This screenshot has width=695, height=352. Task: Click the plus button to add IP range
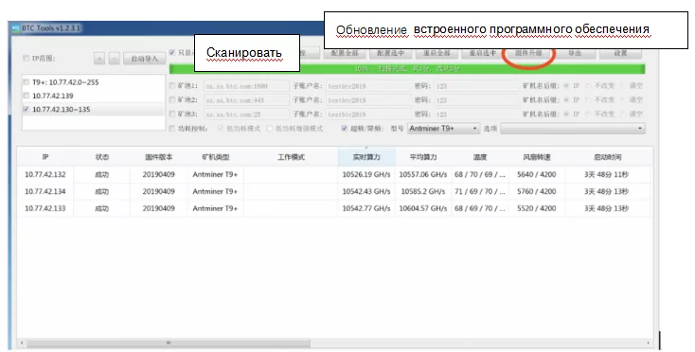tap(99, 58)
